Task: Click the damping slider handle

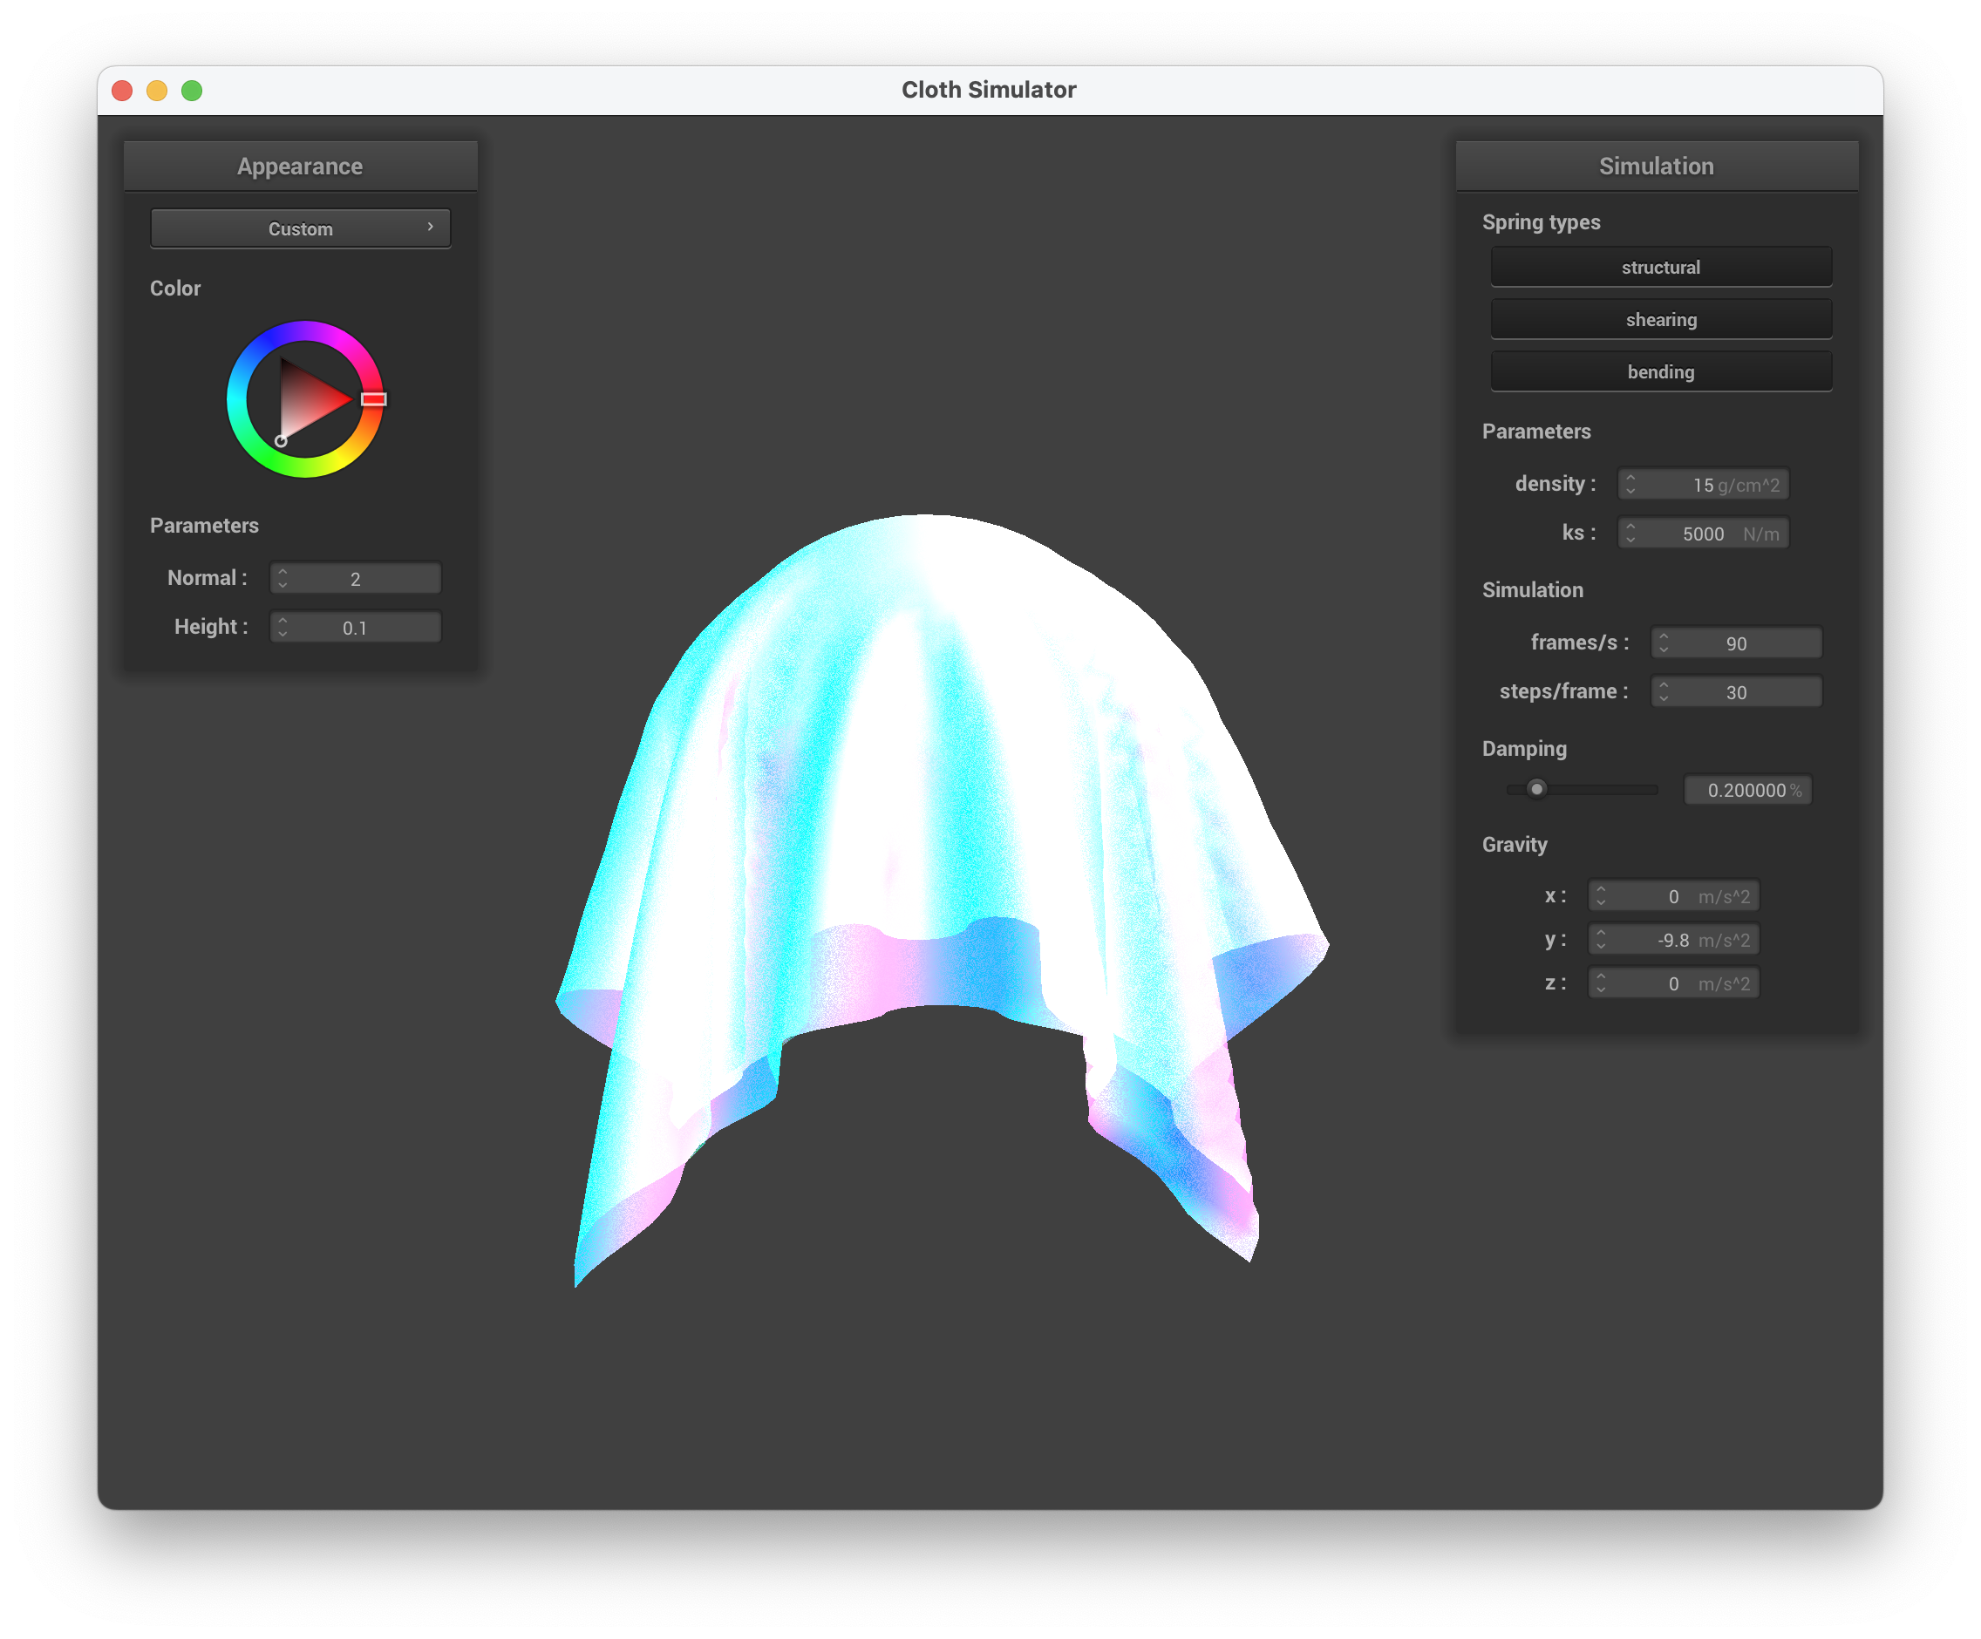Action: coord(1536,789)
